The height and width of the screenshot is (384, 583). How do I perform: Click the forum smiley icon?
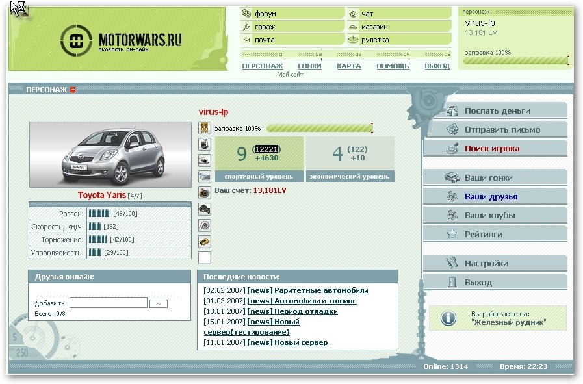[246, 14]
